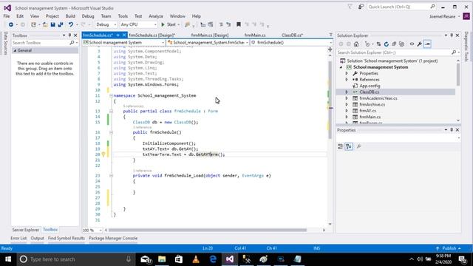Viewport: 473px width, 266px height.
Task: Open the Error List tab
Action: [18, 238]
